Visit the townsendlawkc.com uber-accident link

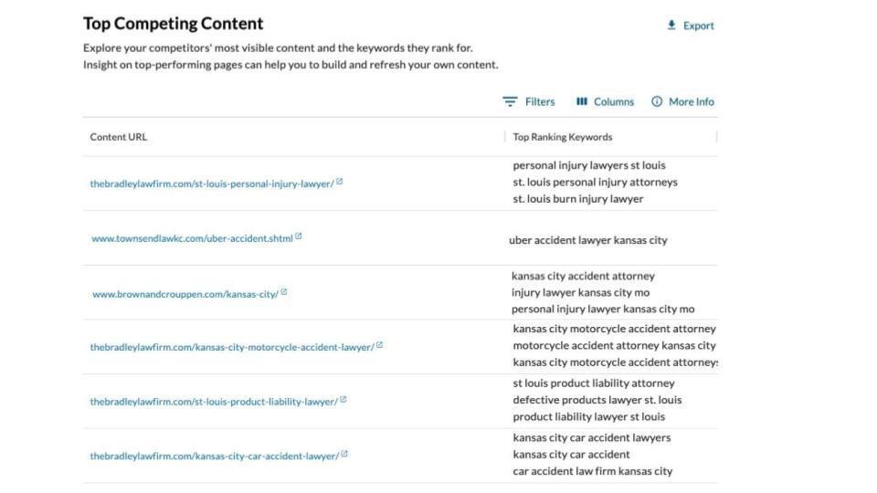point(192,238)
